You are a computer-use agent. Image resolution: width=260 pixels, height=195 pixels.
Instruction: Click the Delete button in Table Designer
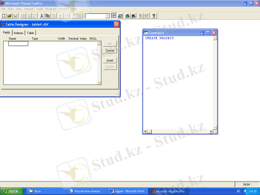[x=110, y=67]
